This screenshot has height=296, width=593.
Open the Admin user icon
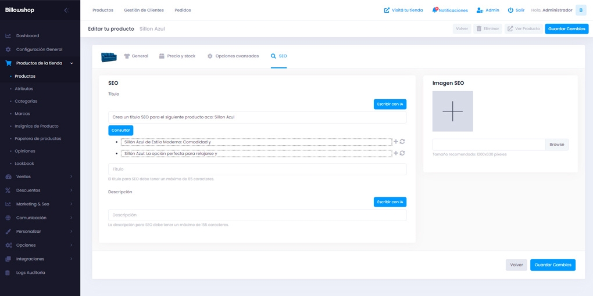click(480, 10)
